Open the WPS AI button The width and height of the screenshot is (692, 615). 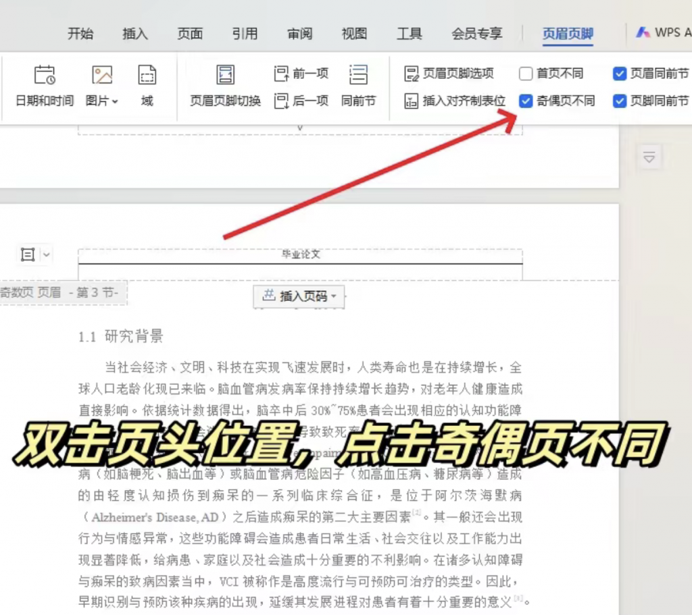pos(664,32)
